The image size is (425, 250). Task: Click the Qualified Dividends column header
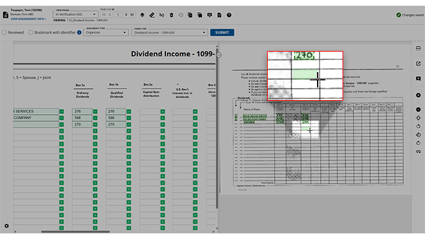[x=116, y=94]
